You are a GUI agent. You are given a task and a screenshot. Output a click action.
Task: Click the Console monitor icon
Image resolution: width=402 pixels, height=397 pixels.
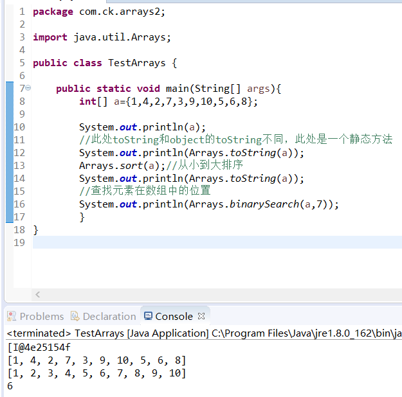(148, 316)
